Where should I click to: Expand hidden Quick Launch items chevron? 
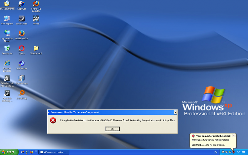(x=36, y=151)
